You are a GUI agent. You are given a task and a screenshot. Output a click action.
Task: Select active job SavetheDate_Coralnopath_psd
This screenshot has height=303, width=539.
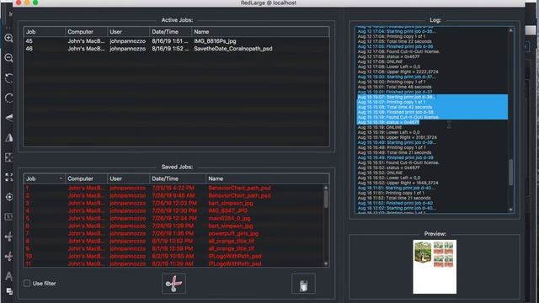pos(176,49)
